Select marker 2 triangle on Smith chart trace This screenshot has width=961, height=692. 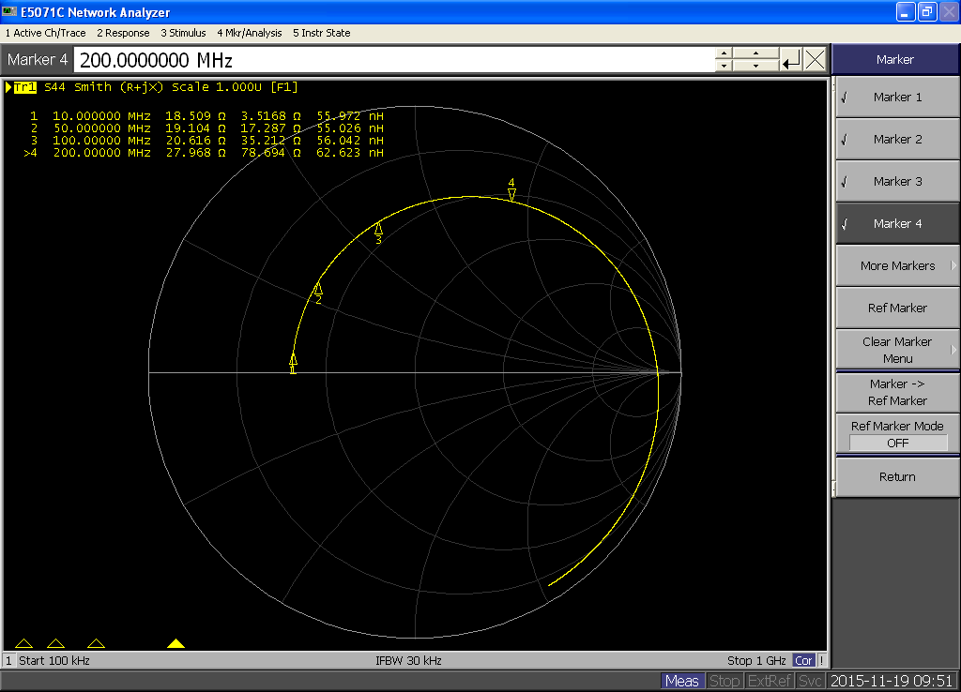click(x=318, y=289)
